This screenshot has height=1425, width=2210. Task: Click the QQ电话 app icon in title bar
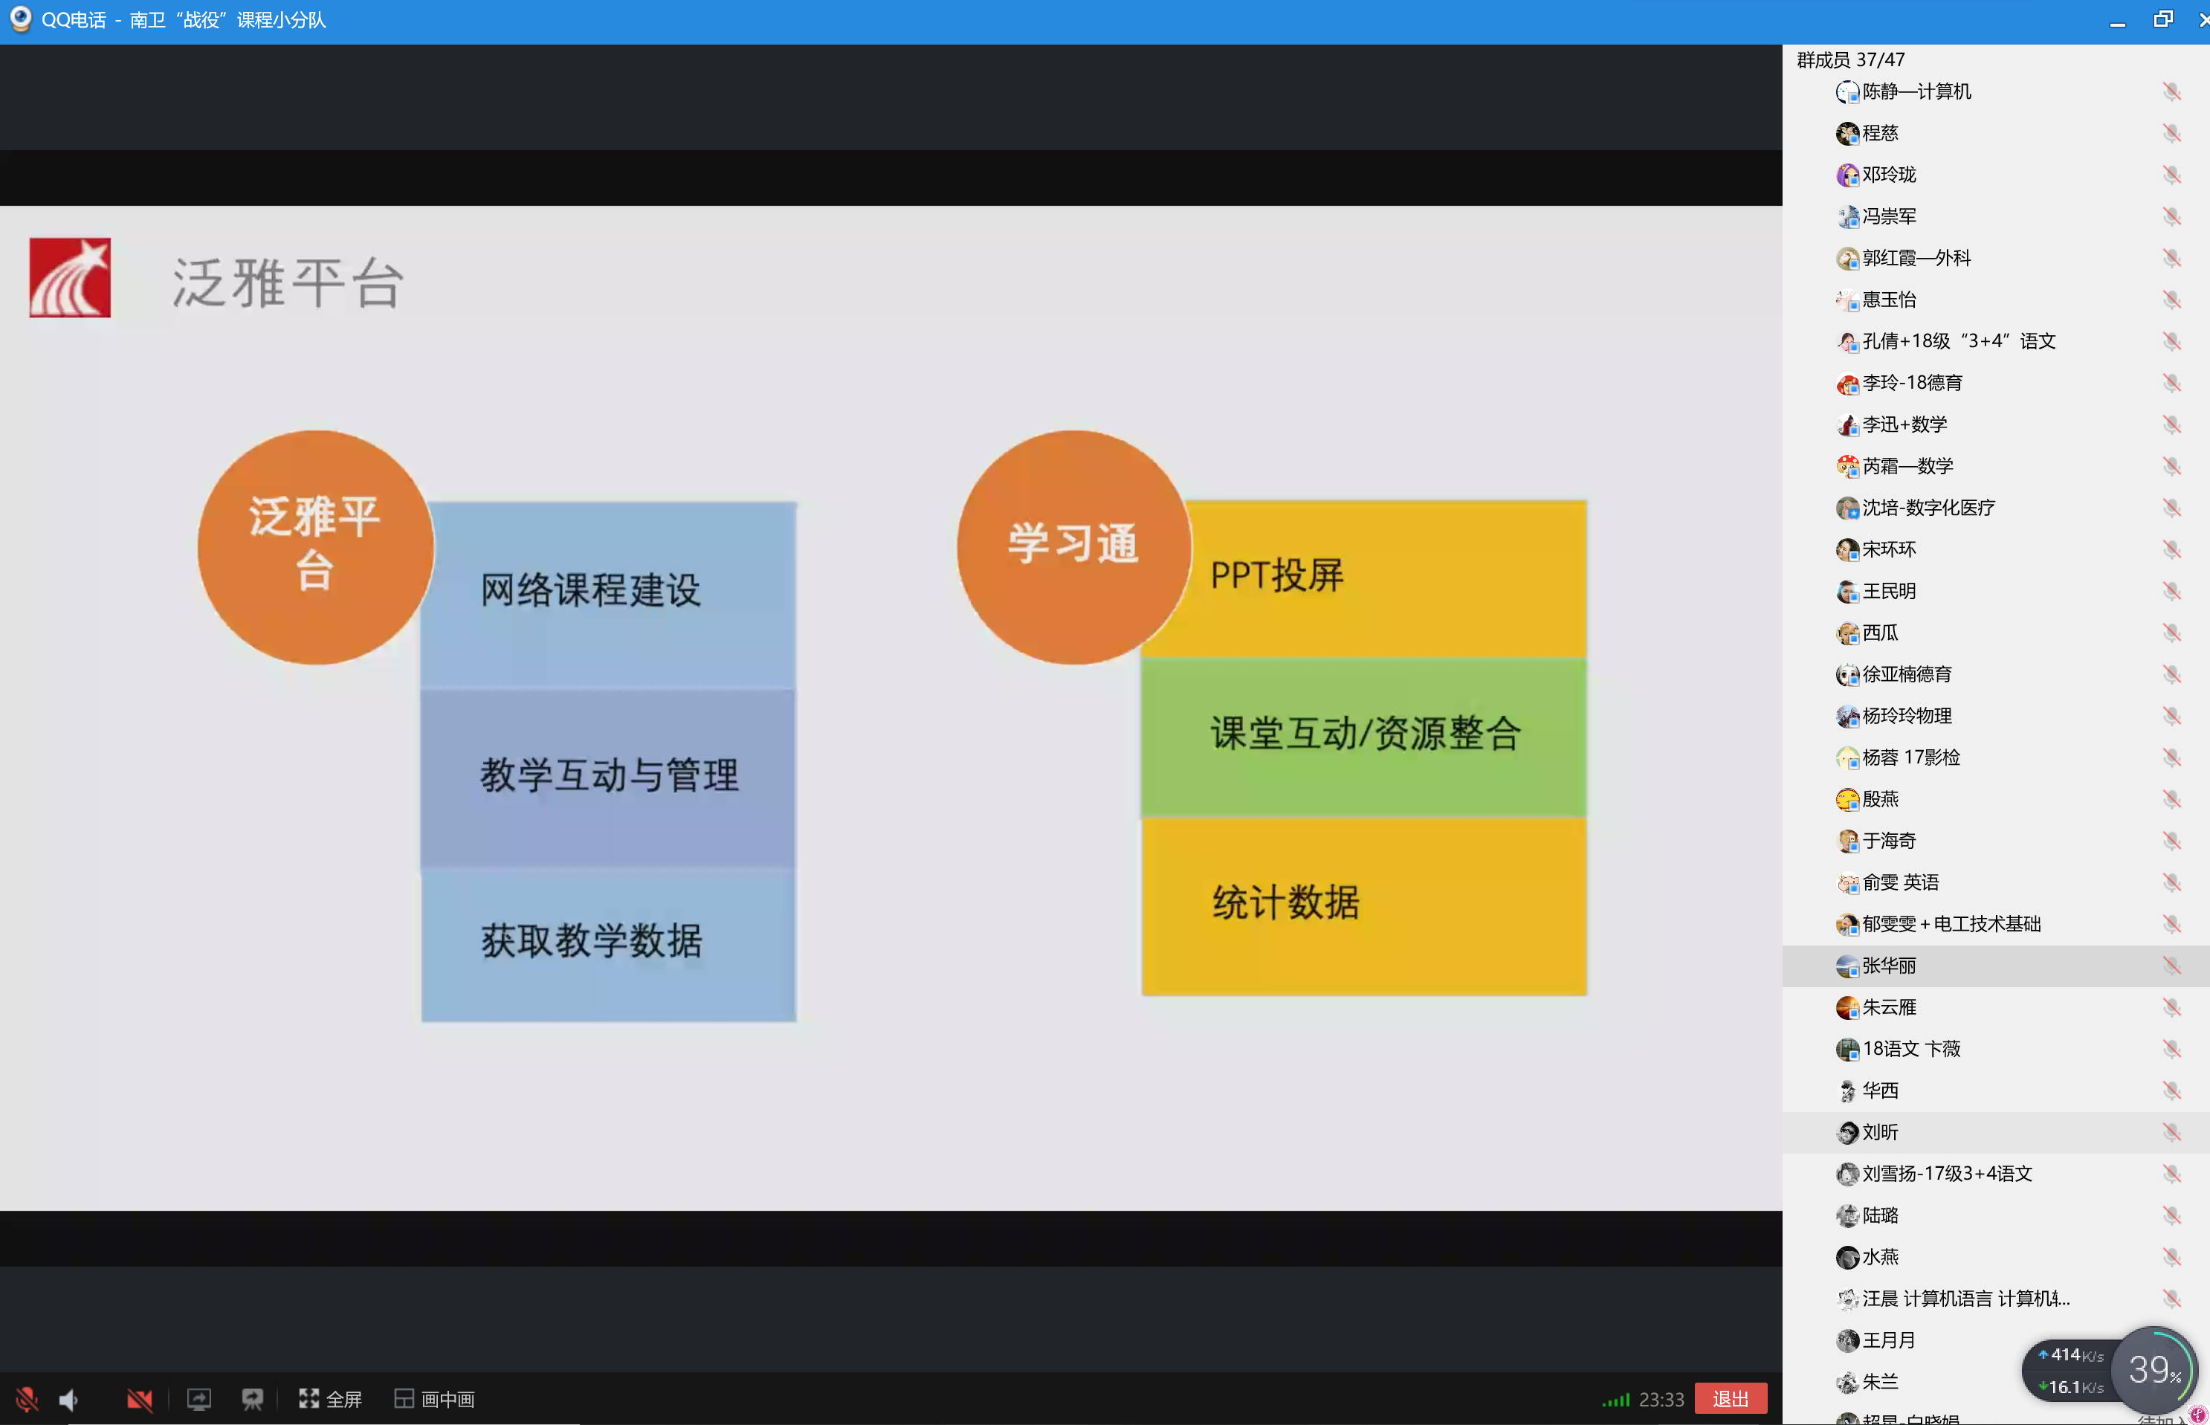pos(19,19)
